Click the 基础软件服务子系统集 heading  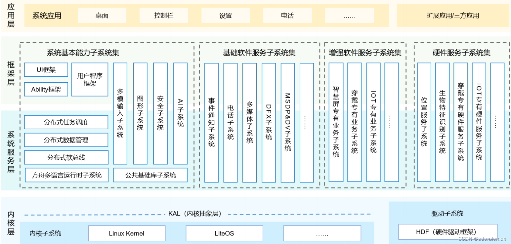[x=259, y=53]
